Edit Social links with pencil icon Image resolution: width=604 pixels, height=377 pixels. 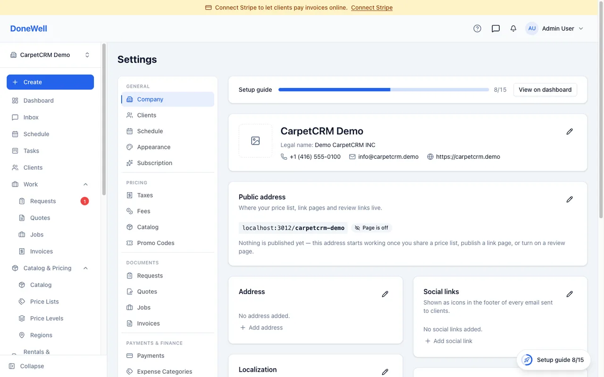point(570,294)
